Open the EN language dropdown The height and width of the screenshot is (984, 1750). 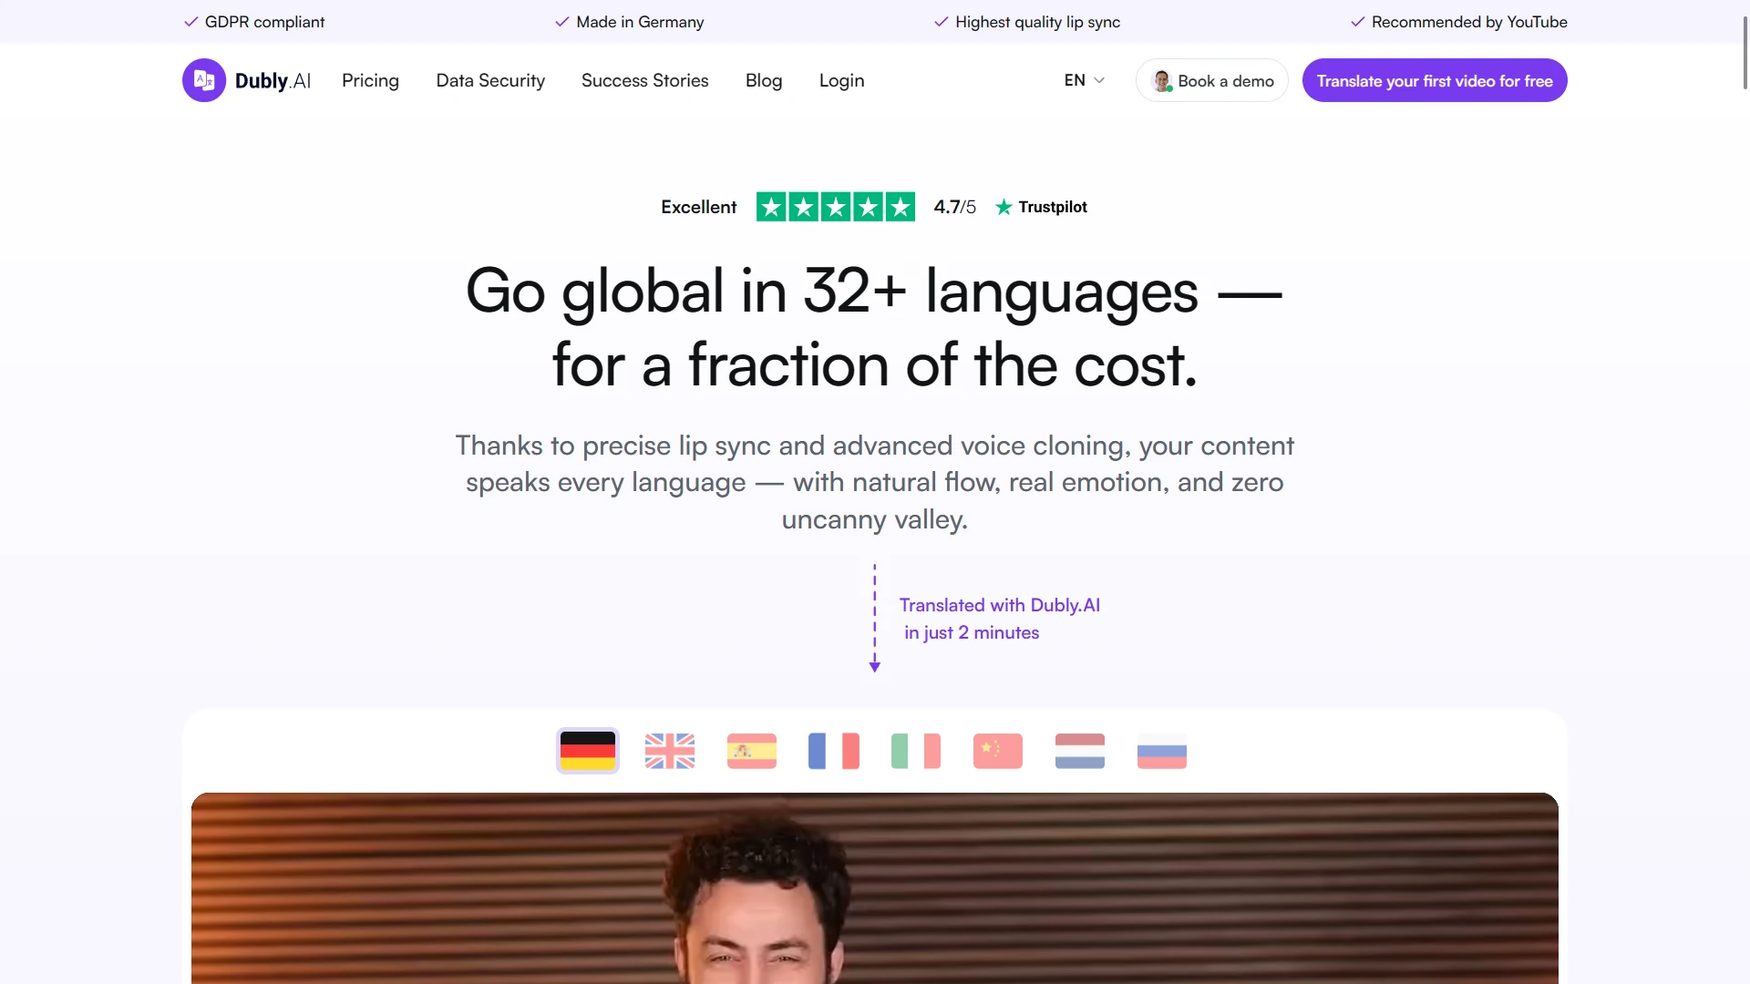[x=1085, y=80]
